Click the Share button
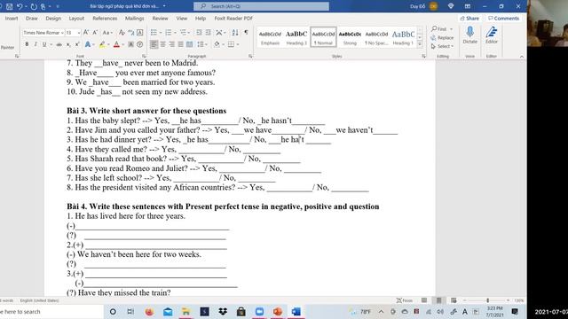Image resolution: width=568 pixels, height=319 pixels. pos(469,18)
